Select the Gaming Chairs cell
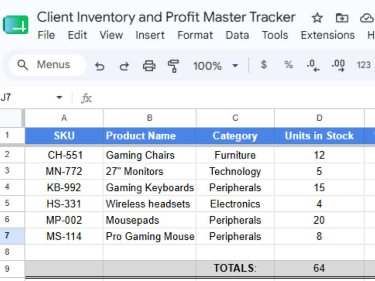Image resolution: width=375 pixels, height=281 pixels. (x=150, y=155)
